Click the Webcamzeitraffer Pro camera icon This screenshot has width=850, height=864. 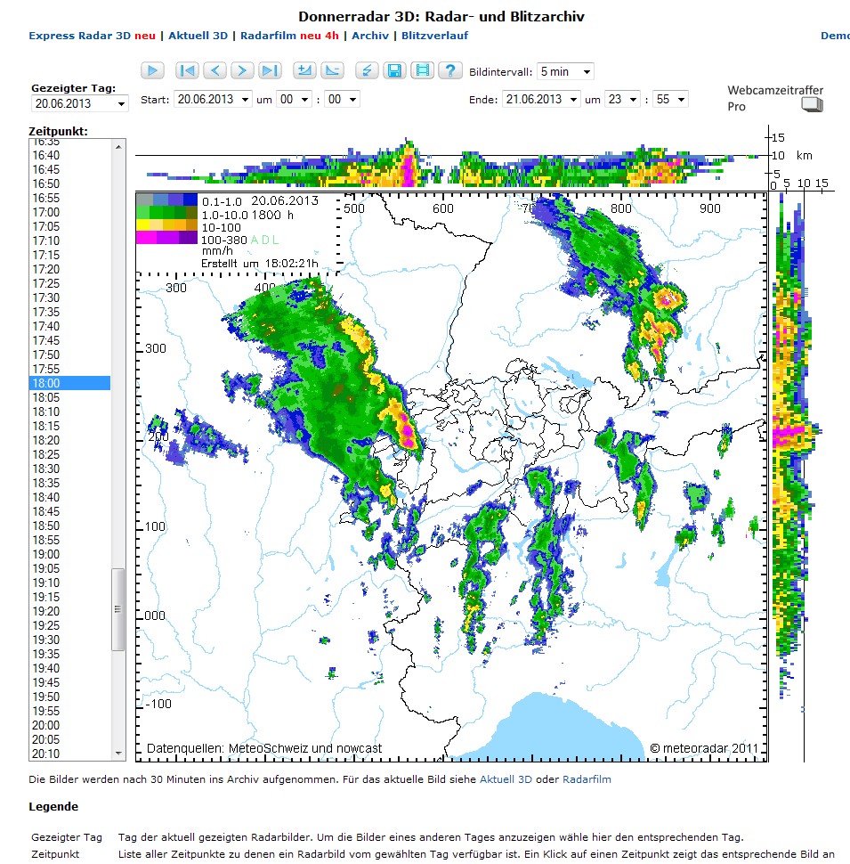812,104
